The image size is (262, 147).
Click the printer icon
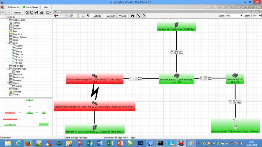[42, 12]
